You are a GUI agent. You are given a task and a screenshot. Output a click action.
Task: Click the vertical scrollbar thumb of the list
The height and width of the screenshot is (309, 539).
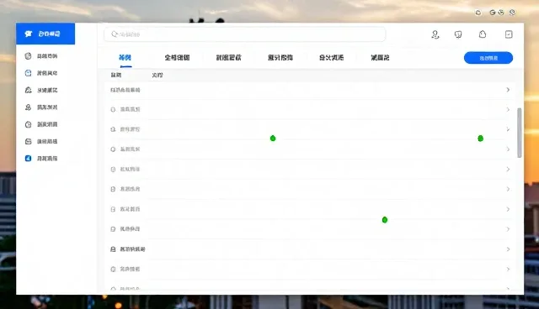click(x=520, y=133)
